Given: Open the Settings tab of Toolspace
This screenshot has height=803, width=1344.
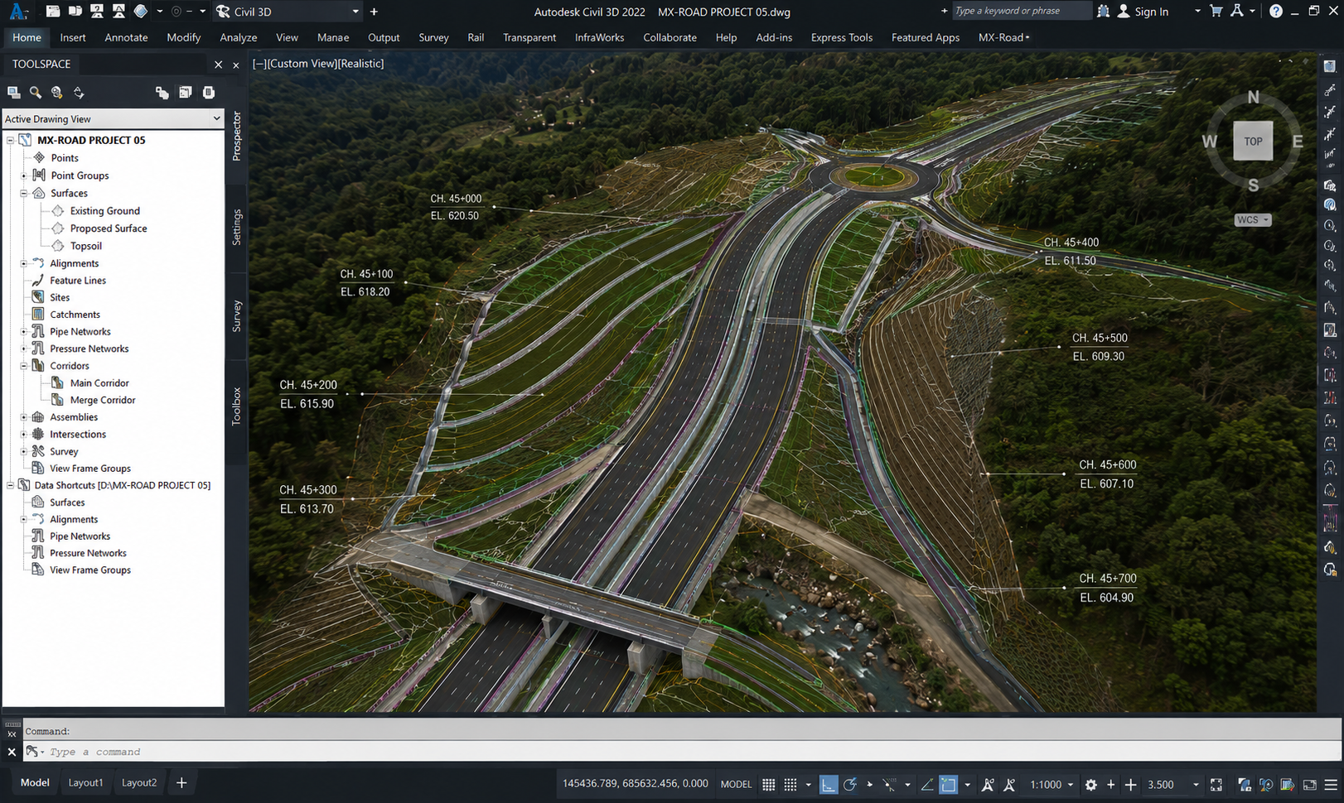Looking at the screenshot, I should pos(236,227).
